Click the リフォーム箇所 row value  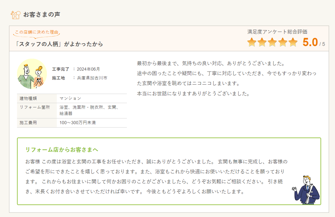[89, 110]
